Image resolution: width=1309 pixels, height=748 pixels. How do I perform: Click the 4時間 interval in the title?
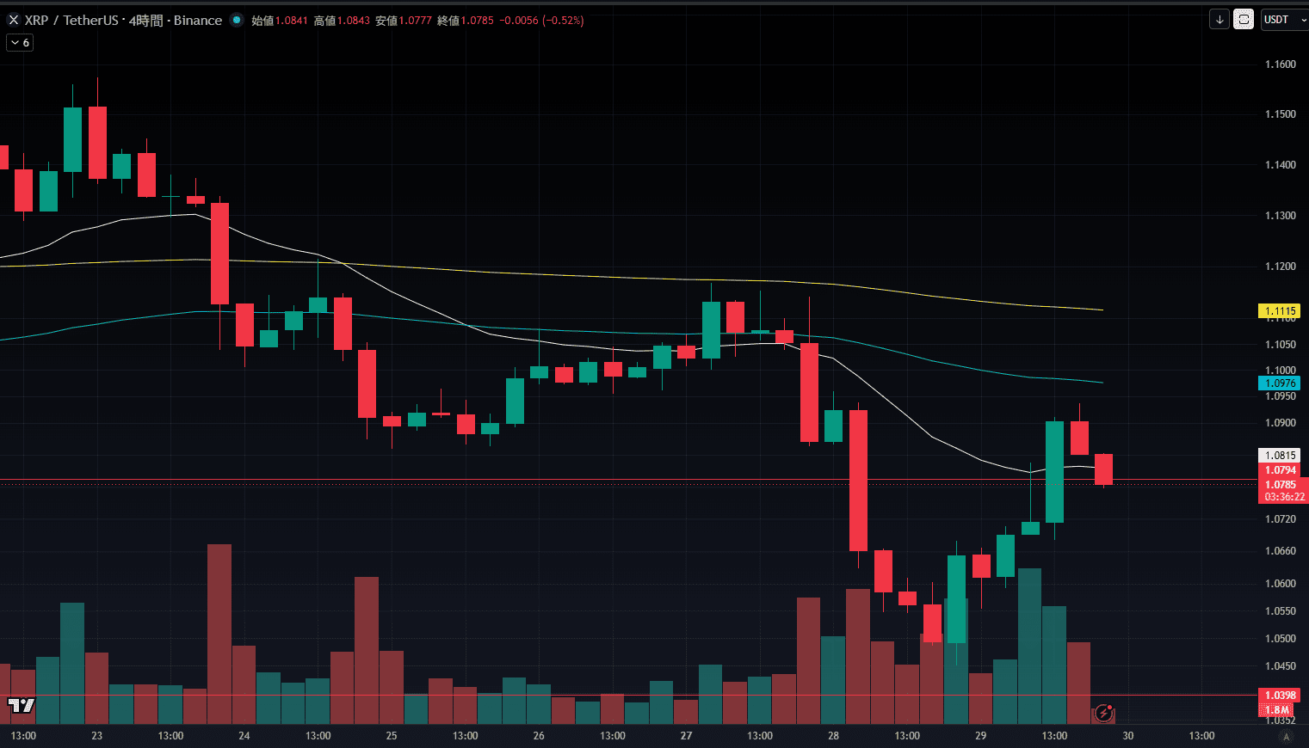145,20
